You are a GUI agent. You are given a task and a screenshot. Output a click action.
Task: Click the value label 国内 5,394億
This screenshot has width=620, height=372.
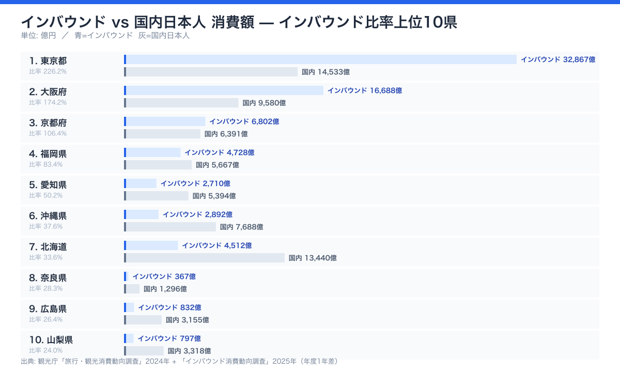[x=214, y=196]
